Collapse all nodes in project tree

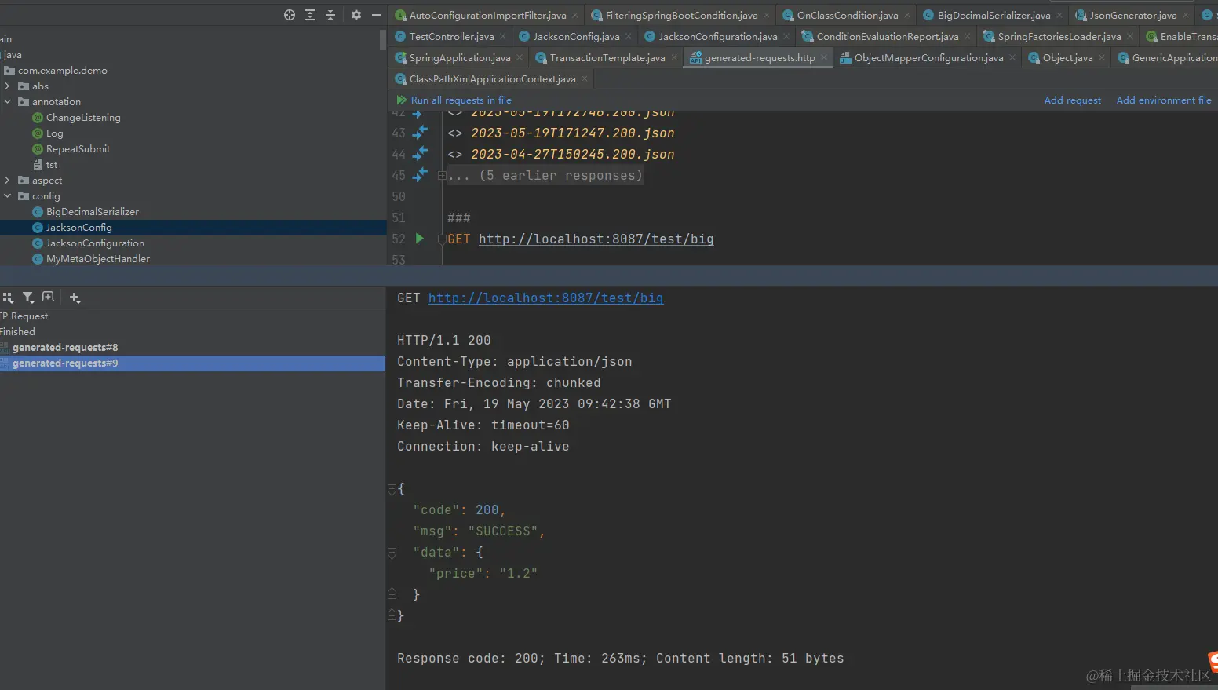point(330,15)
